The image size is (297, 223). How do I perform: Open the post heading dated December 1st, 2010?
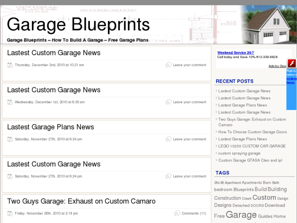[54, 90]
